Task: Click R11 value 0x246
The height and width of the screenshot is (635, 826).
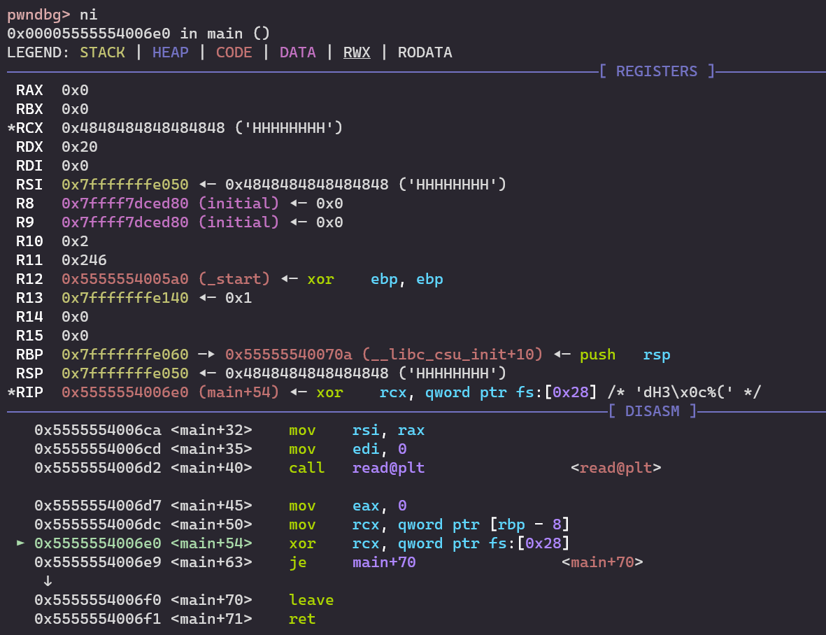Action: (x=85, y=260)
